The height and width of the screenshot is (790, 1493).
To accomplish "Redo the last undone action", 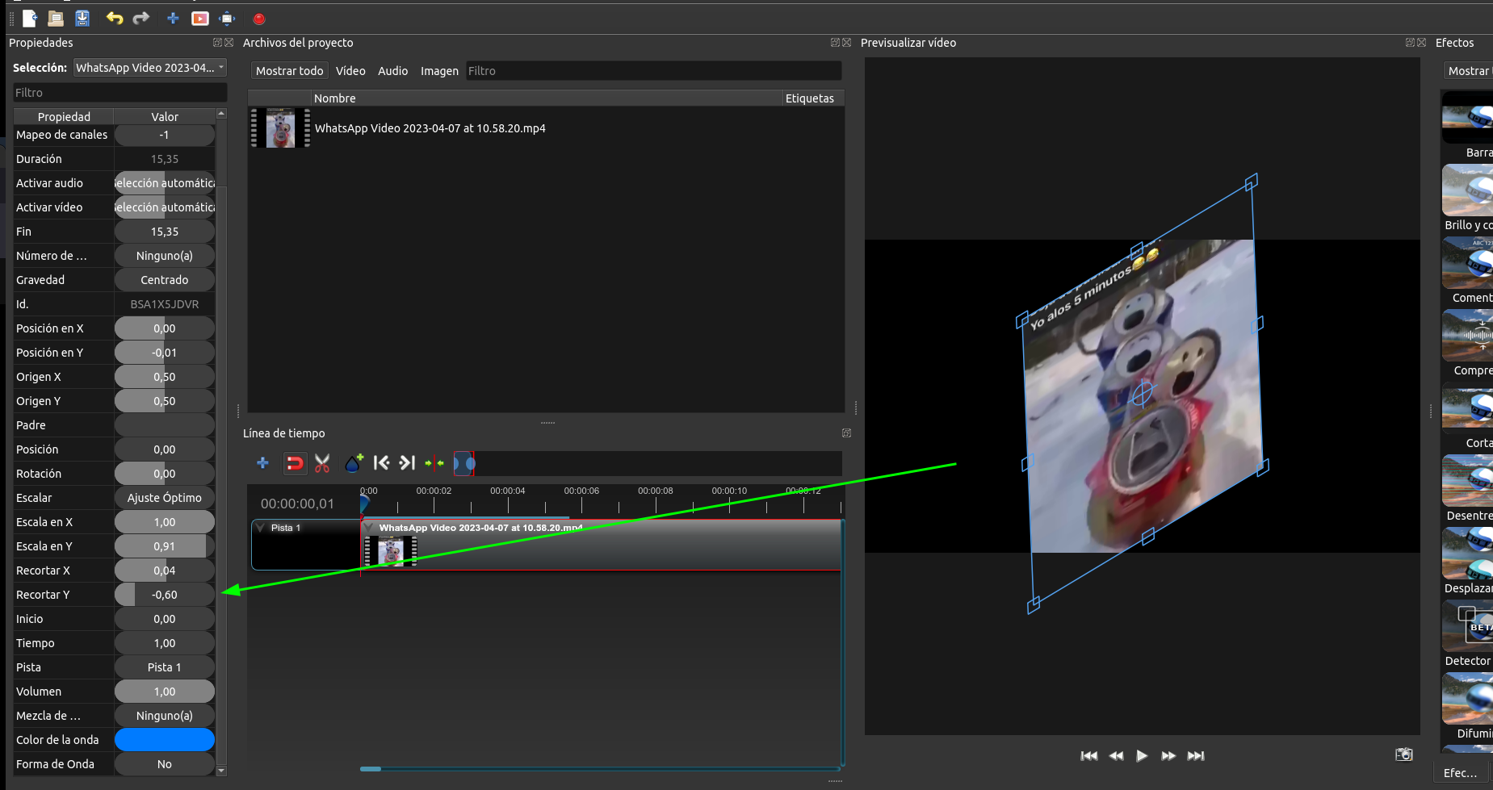I will [x=141, y=18].
